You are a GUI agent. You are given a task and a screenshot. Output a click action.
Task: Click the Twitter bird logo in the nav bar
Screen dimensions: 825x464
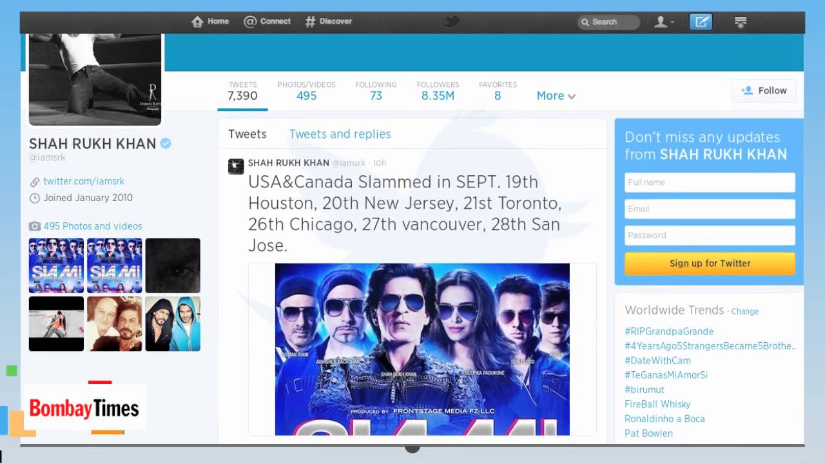pos(452,22)
